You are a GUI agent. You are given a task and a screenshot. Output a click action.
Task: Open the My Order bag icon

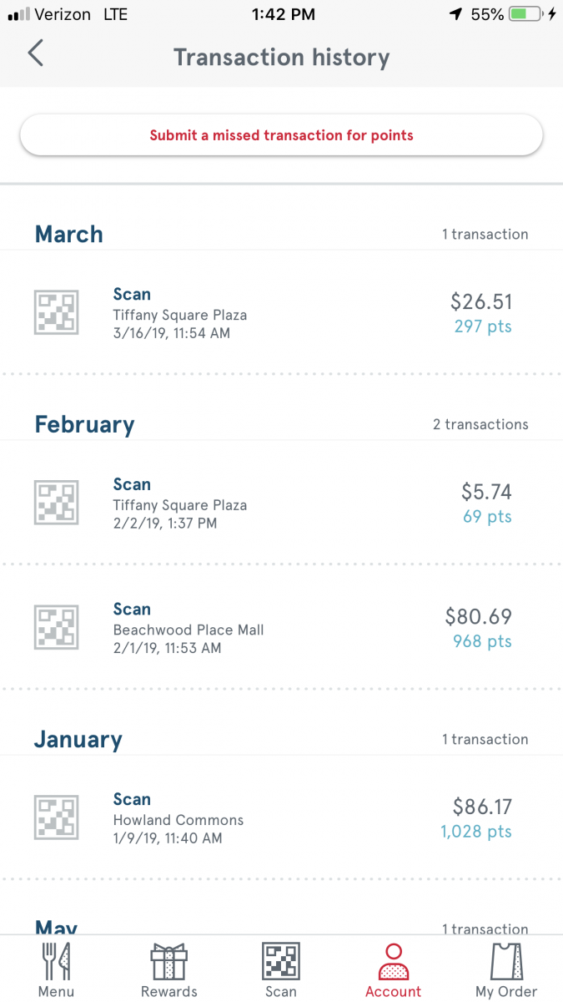[x=506, y=962]
